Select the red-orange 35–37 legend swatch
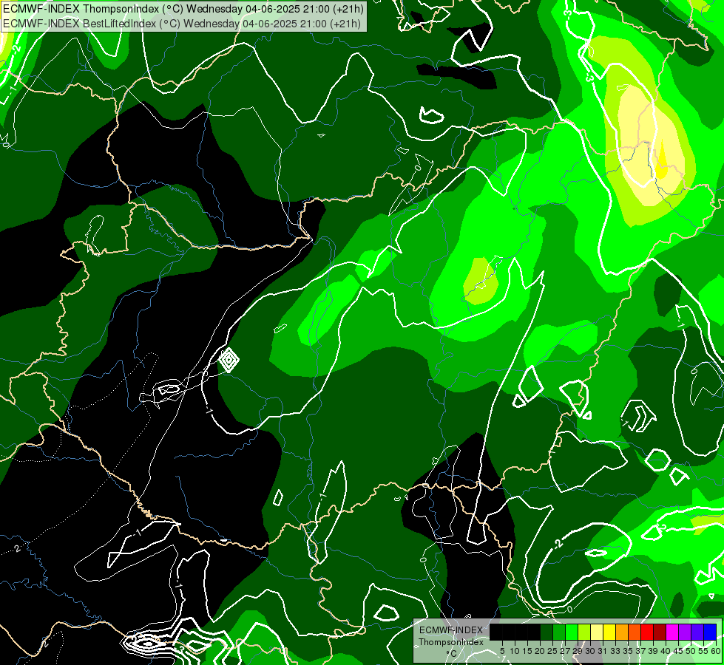The width and height of the screenshot is (724, 665). [x=635, y=632]
